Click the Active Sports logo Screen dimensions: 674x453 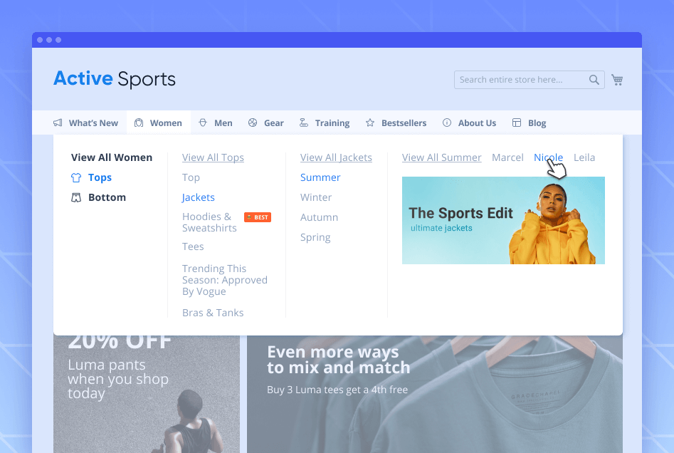[115, 78]
